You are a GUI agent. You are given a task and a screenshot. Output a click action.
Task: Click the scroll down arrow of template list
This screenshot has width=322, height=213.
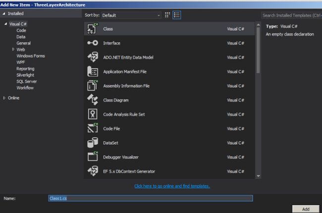coord(258,176)
